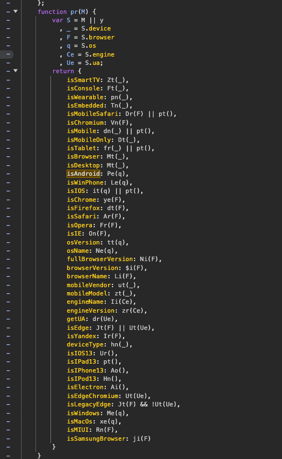
Task: Click the isEdge property
Action: pos(78,328)
